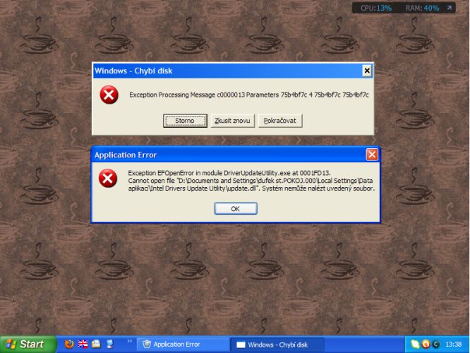Click the red error icon in Chybí disk dialog

pyautogui.click(x=109, y=95)
